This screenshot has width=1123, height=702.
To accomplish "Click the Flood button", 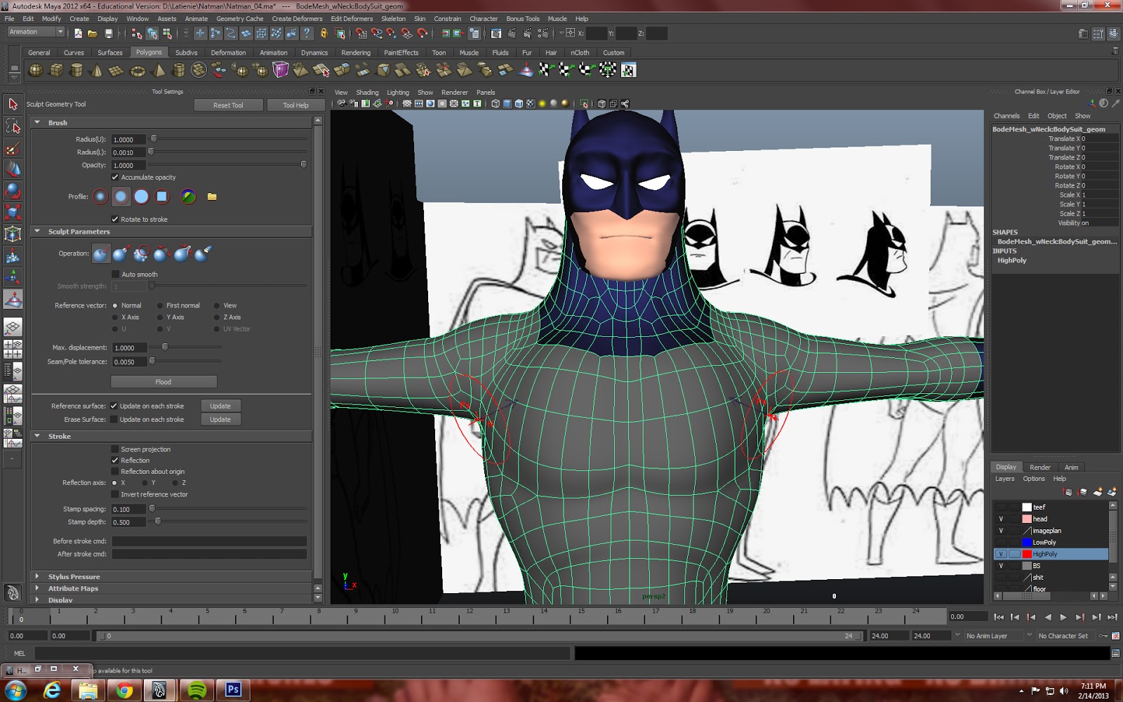I will tap(163, 381).
